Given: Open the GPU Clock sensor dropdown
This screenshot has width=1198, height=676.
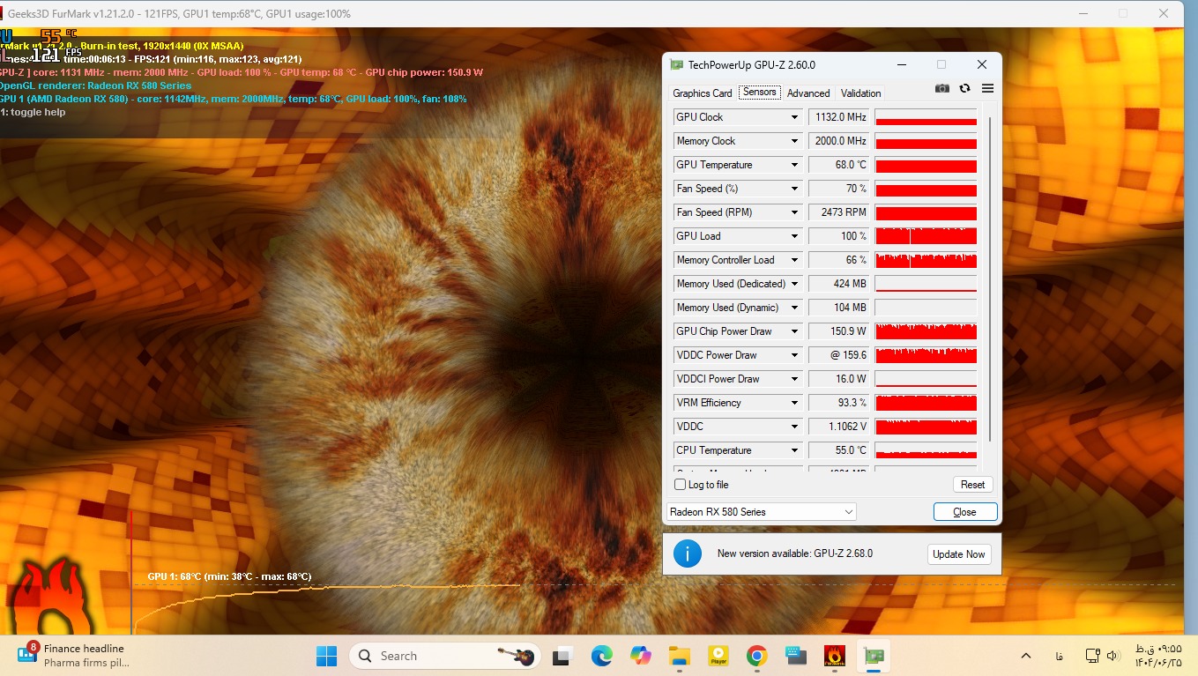Looking at the screenshot, I should tap(794, 117).
